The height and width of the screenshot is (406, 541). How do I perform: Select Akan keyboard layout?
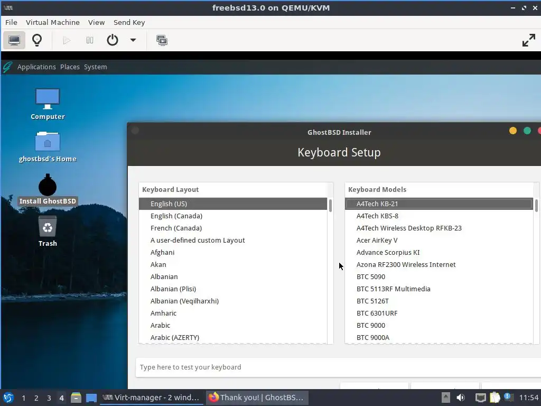tap(233, 264)
